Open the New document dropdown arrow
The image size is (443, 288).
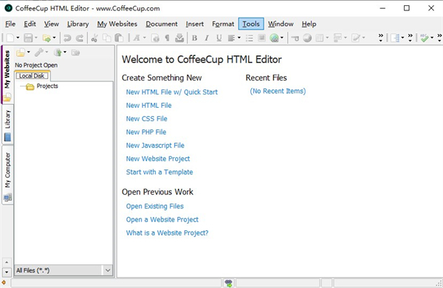click(18, 38)
